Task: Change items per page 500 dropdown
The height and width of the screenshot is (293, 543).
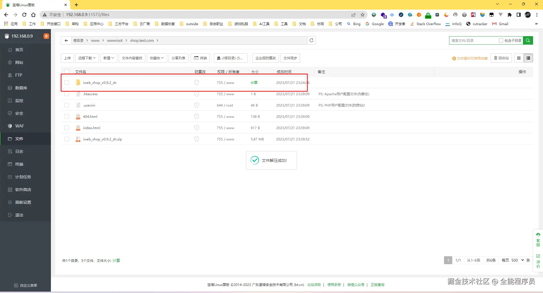Action: (x=517, y=260)
